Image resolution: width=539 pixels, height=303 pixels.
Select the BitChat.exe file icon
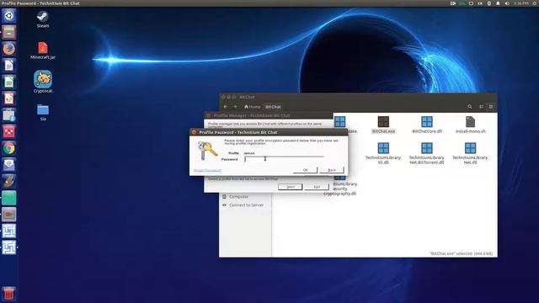point(383,125)
